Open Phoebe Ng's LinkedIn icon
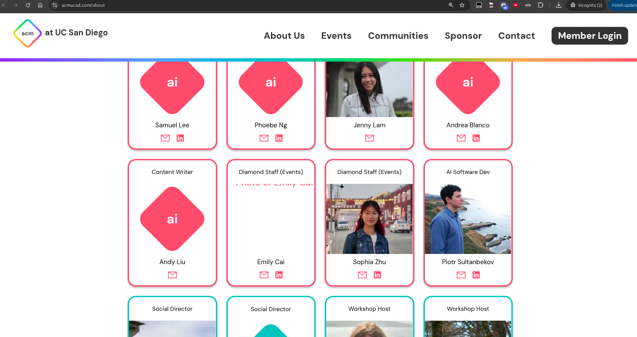637x337 pixels. pyautogui.click(x=279, y=138)
